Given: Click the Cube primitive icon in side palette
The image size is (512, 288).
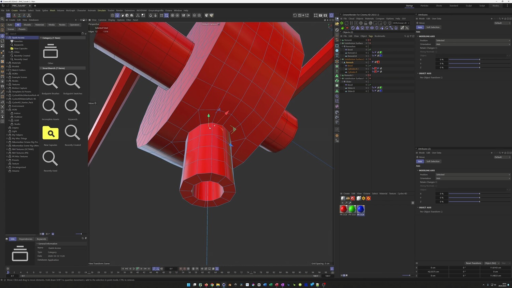Looking at the screenshot, I should click(x=337, y=51).
